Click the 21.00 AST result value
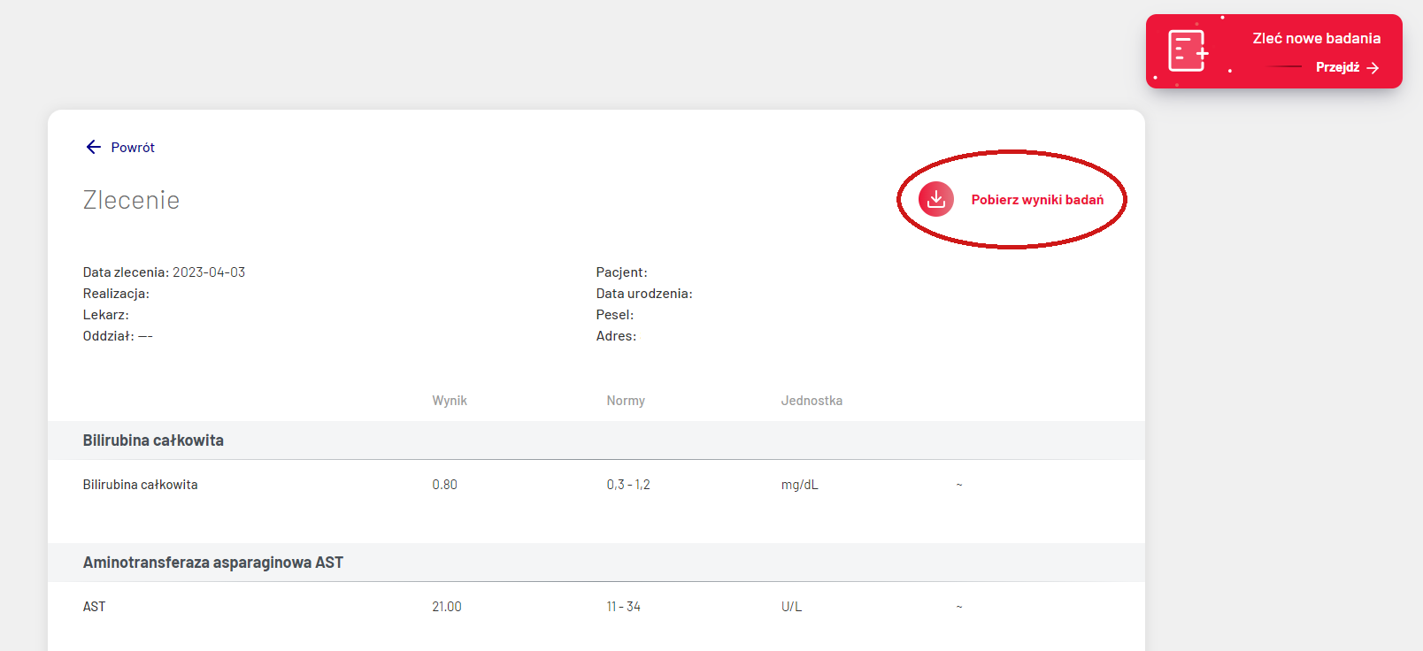1423x651 pixels. 447,607
